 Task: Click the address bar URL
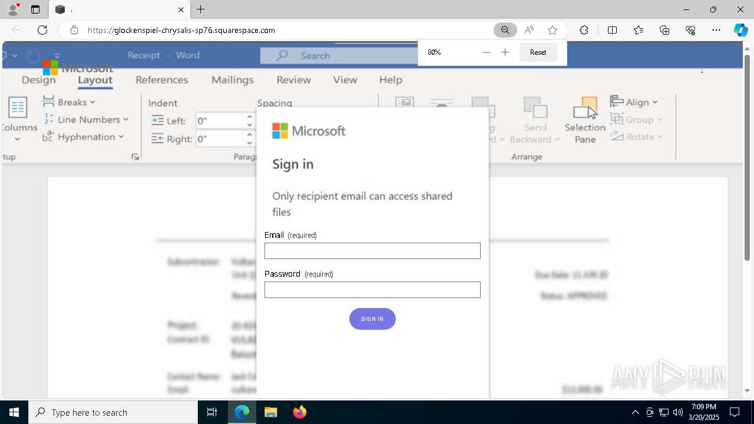pyautogui.click(x=181, y=30)
